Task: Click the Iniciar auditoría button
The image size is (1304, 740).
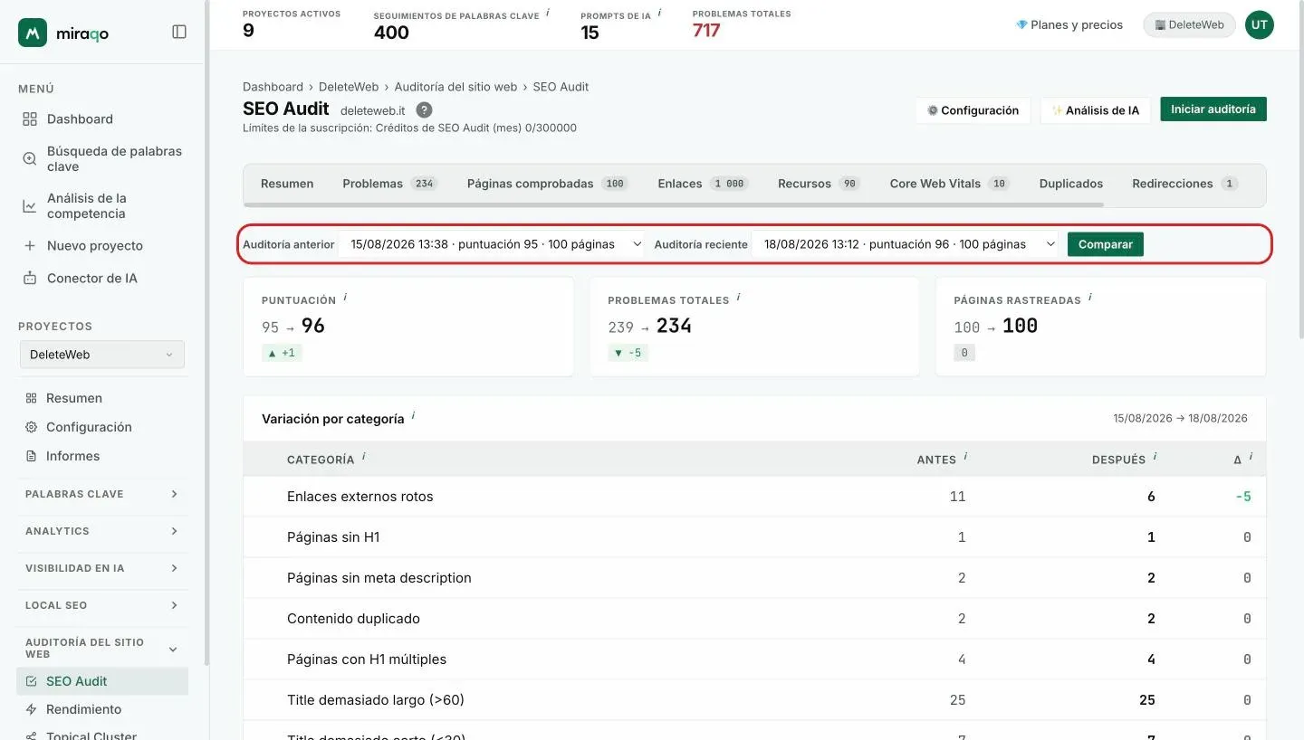Action: pyautogui.click(x=1213, y=109)
